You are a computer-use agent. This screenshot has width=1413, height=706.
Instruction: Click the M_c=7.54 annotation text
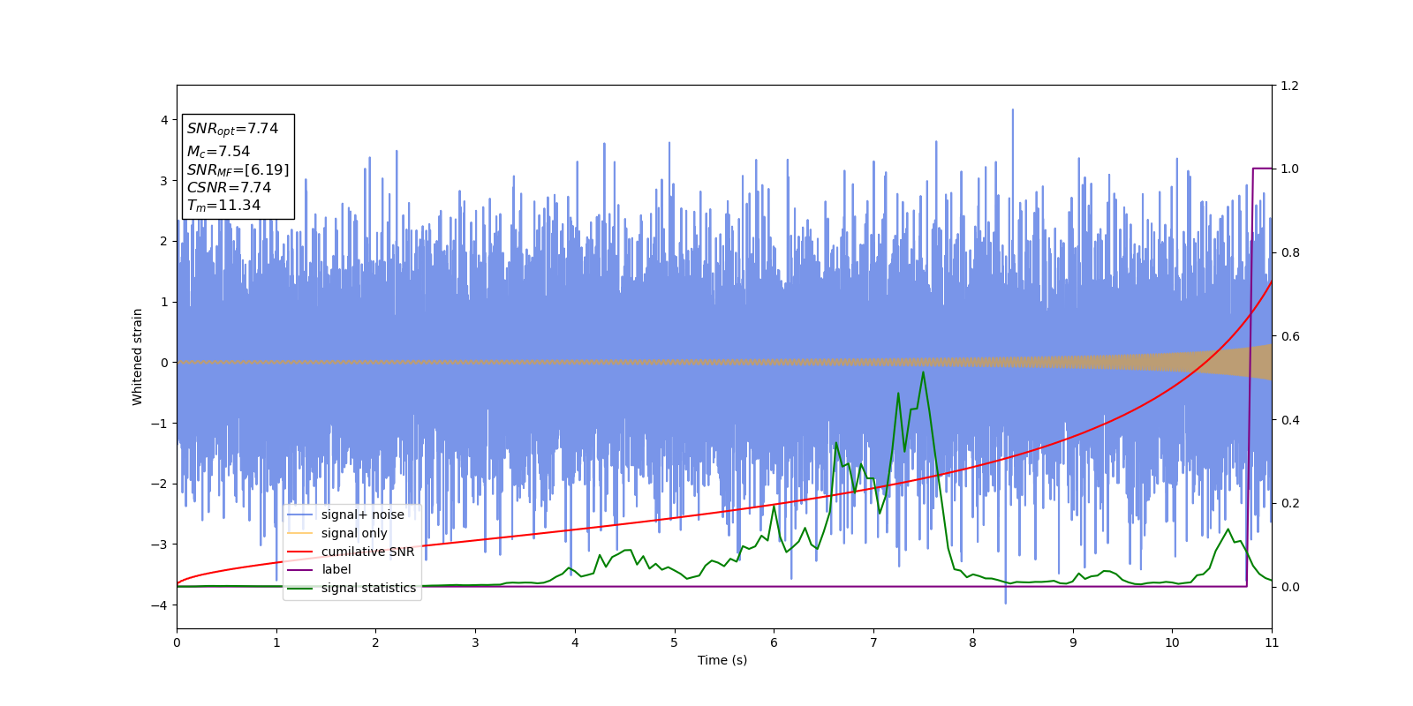(x=218, y=152)
